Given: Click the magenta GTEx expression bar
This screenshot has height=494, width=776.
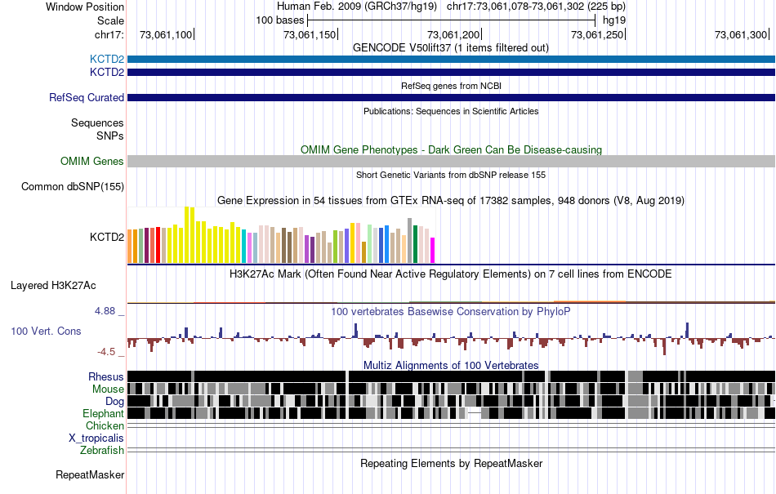Looking at the screenshot, I should (433, 250).
